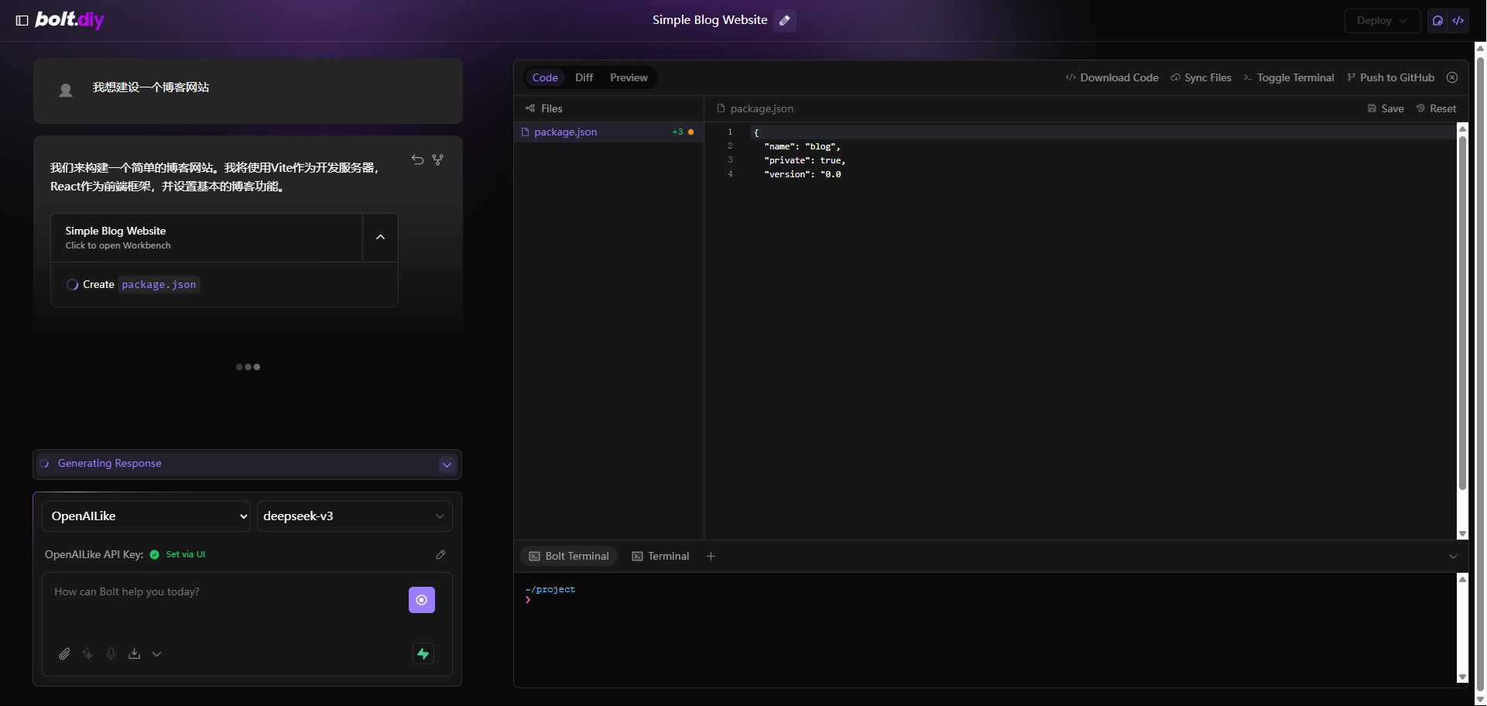Select the Diff tab

(x=584, y=77)
